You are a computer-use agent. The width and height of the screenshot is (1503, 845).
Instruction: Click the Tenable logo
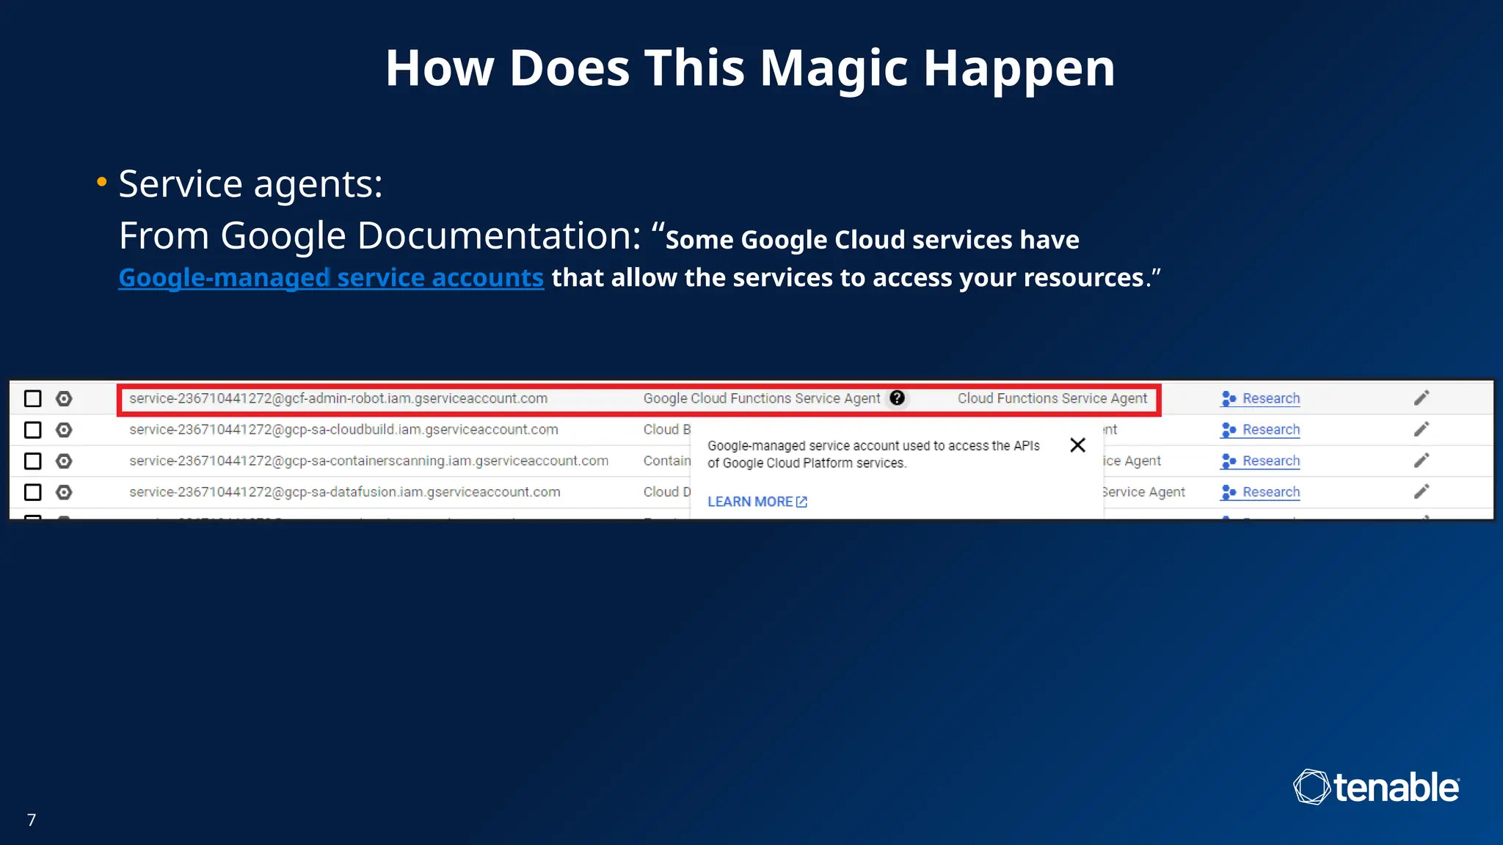(x=1377, y=787)
